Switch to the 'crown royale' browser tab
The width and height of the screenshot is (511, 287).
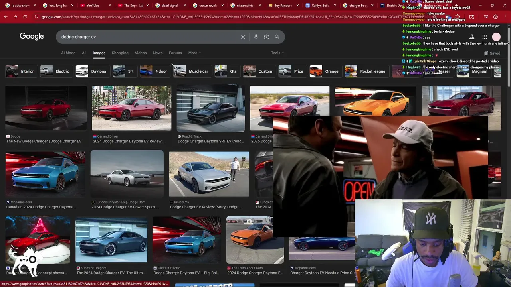208,6
